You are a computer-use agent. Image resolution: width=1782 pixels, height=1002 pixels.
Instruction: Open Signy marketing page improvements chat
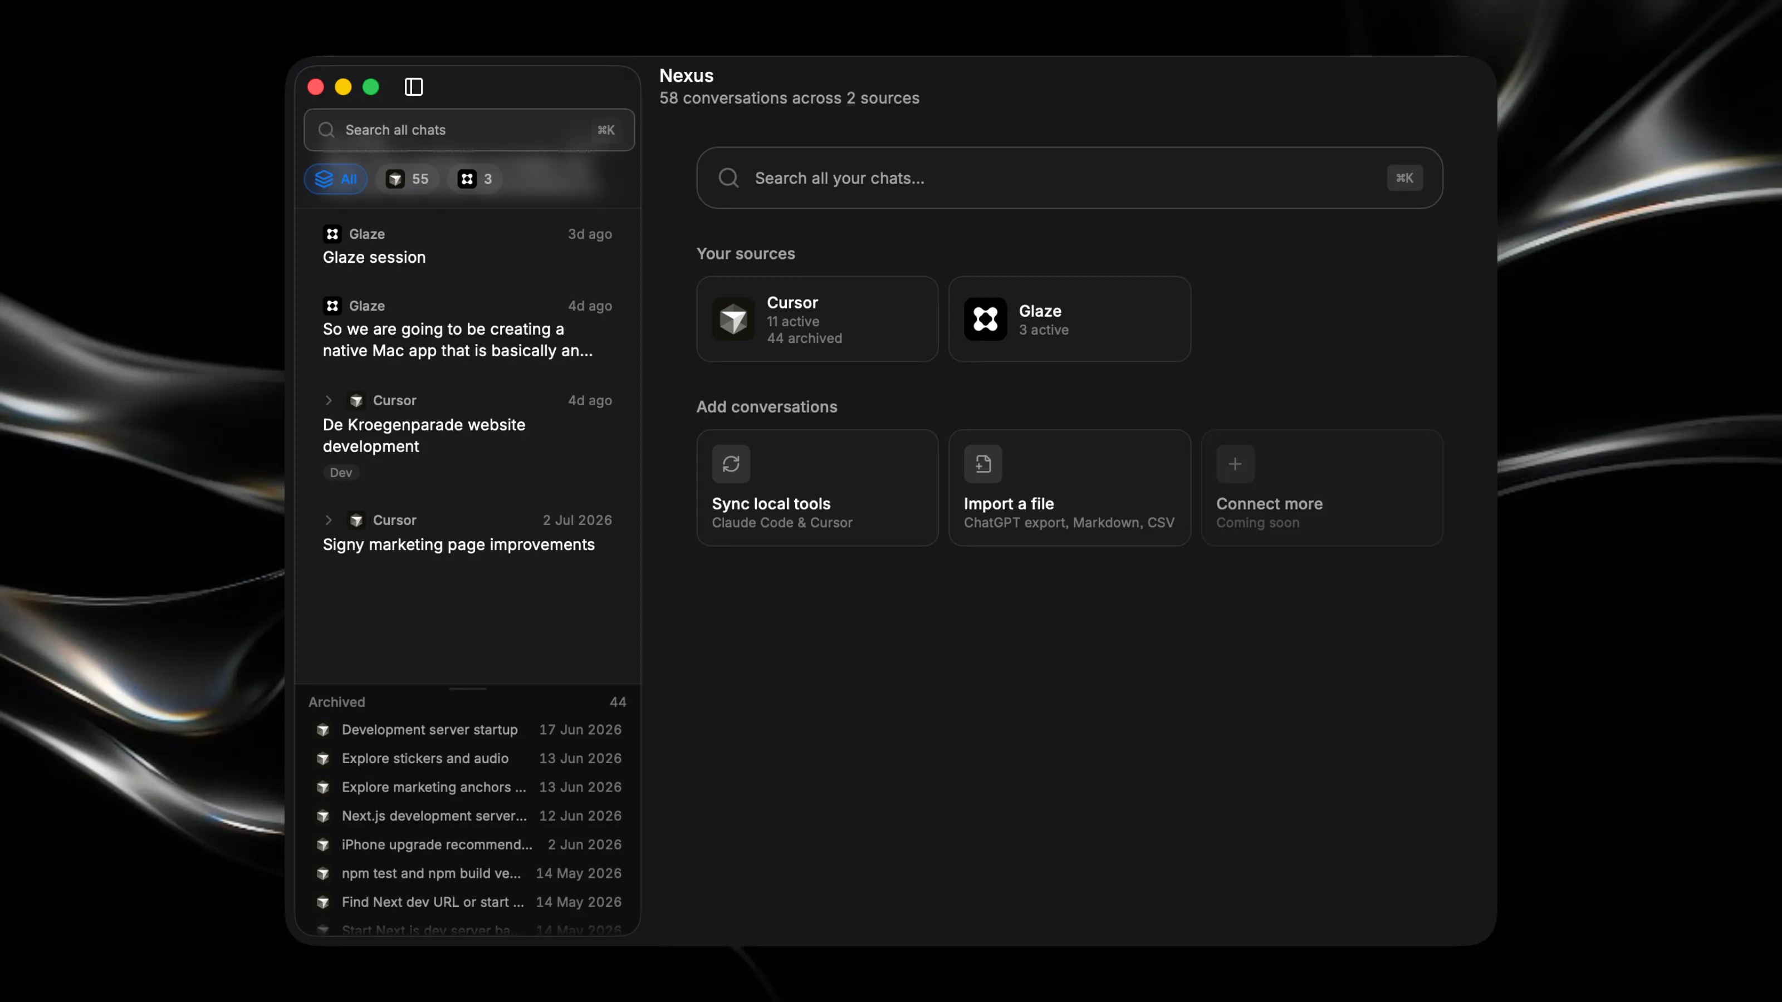[468, 533]
